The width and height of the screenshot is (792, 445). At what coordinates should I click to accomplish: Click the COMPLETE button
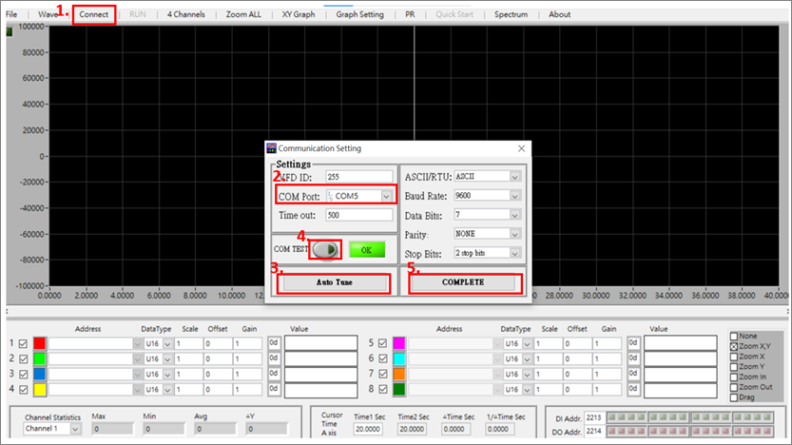463,282
